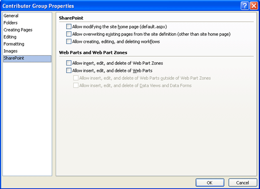Open the Help question mark button
Viewport: 260px width, 189px height.
245,6
